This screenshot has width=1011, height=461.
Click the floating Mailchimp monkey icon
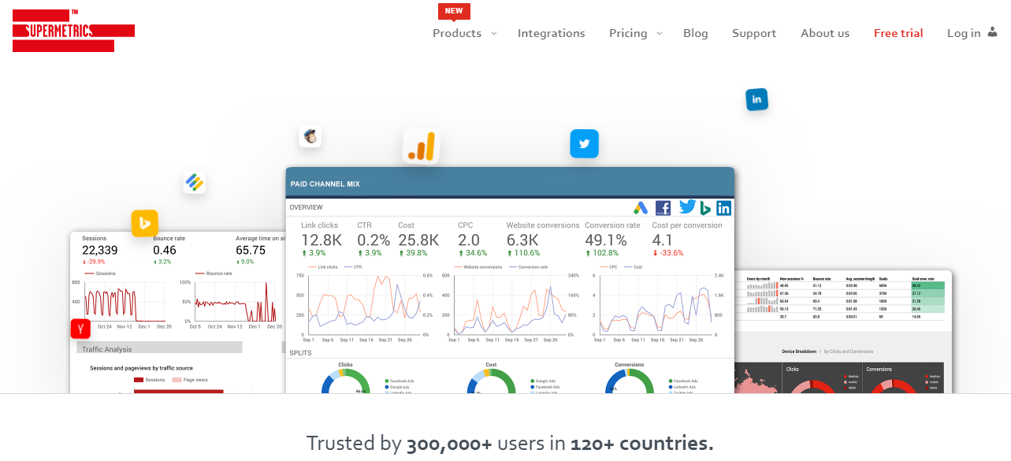[310, 136]
